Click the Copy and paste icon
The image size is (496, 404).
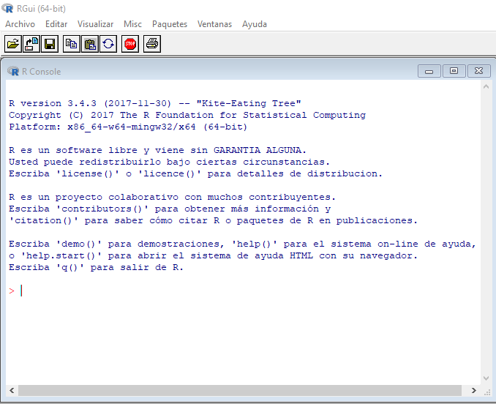point(108,44)
